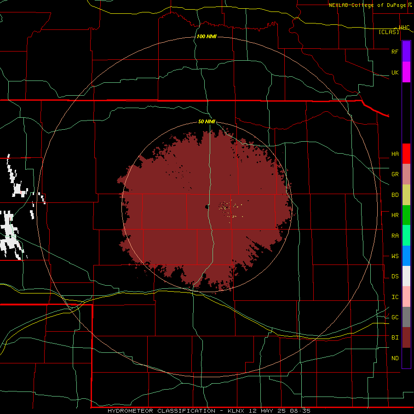Click the 50 NMI range ring label
The width and height of the screenshot is (414, 414).
207,121
